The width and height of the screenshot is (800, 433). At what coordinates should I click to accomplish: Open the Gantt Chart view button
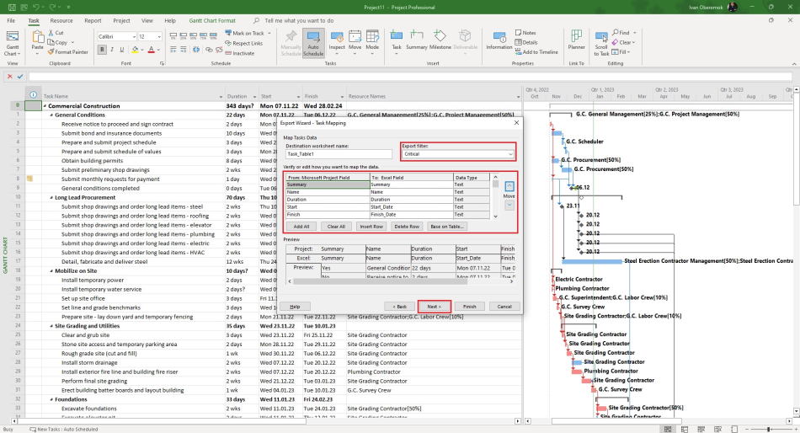(x=13, y=43)
